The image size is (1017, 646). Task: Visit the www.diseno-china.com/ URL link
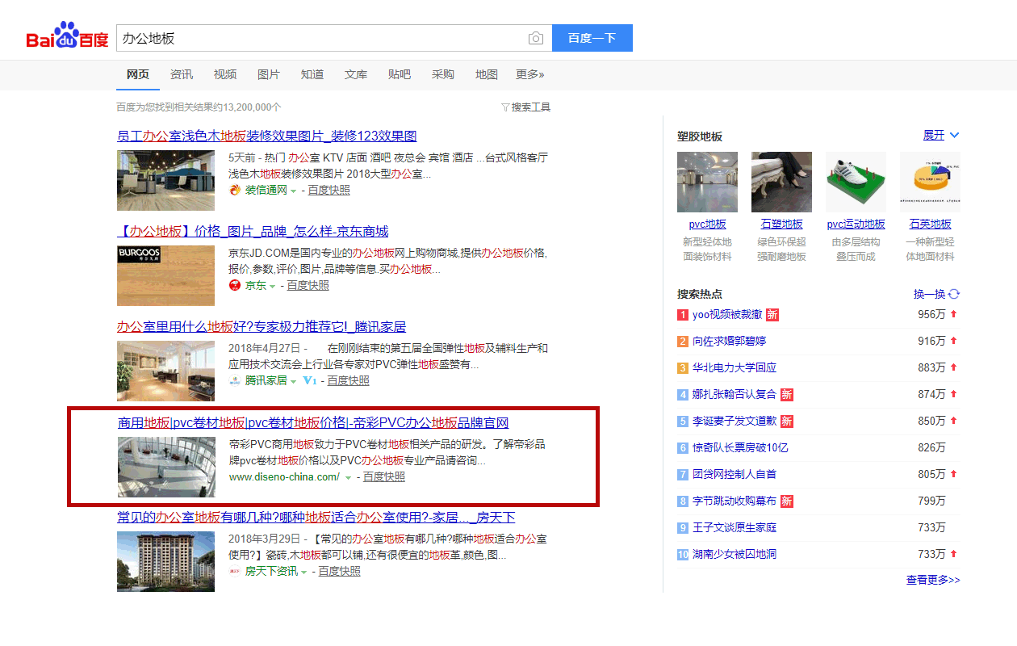pyautogui.click(x=284, y=477)
